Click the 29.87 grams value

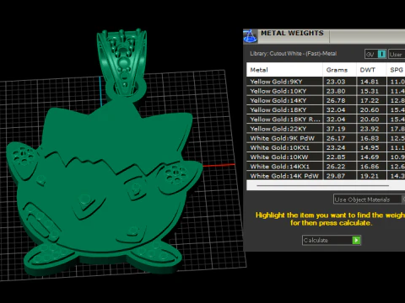(x=336, y=176)
